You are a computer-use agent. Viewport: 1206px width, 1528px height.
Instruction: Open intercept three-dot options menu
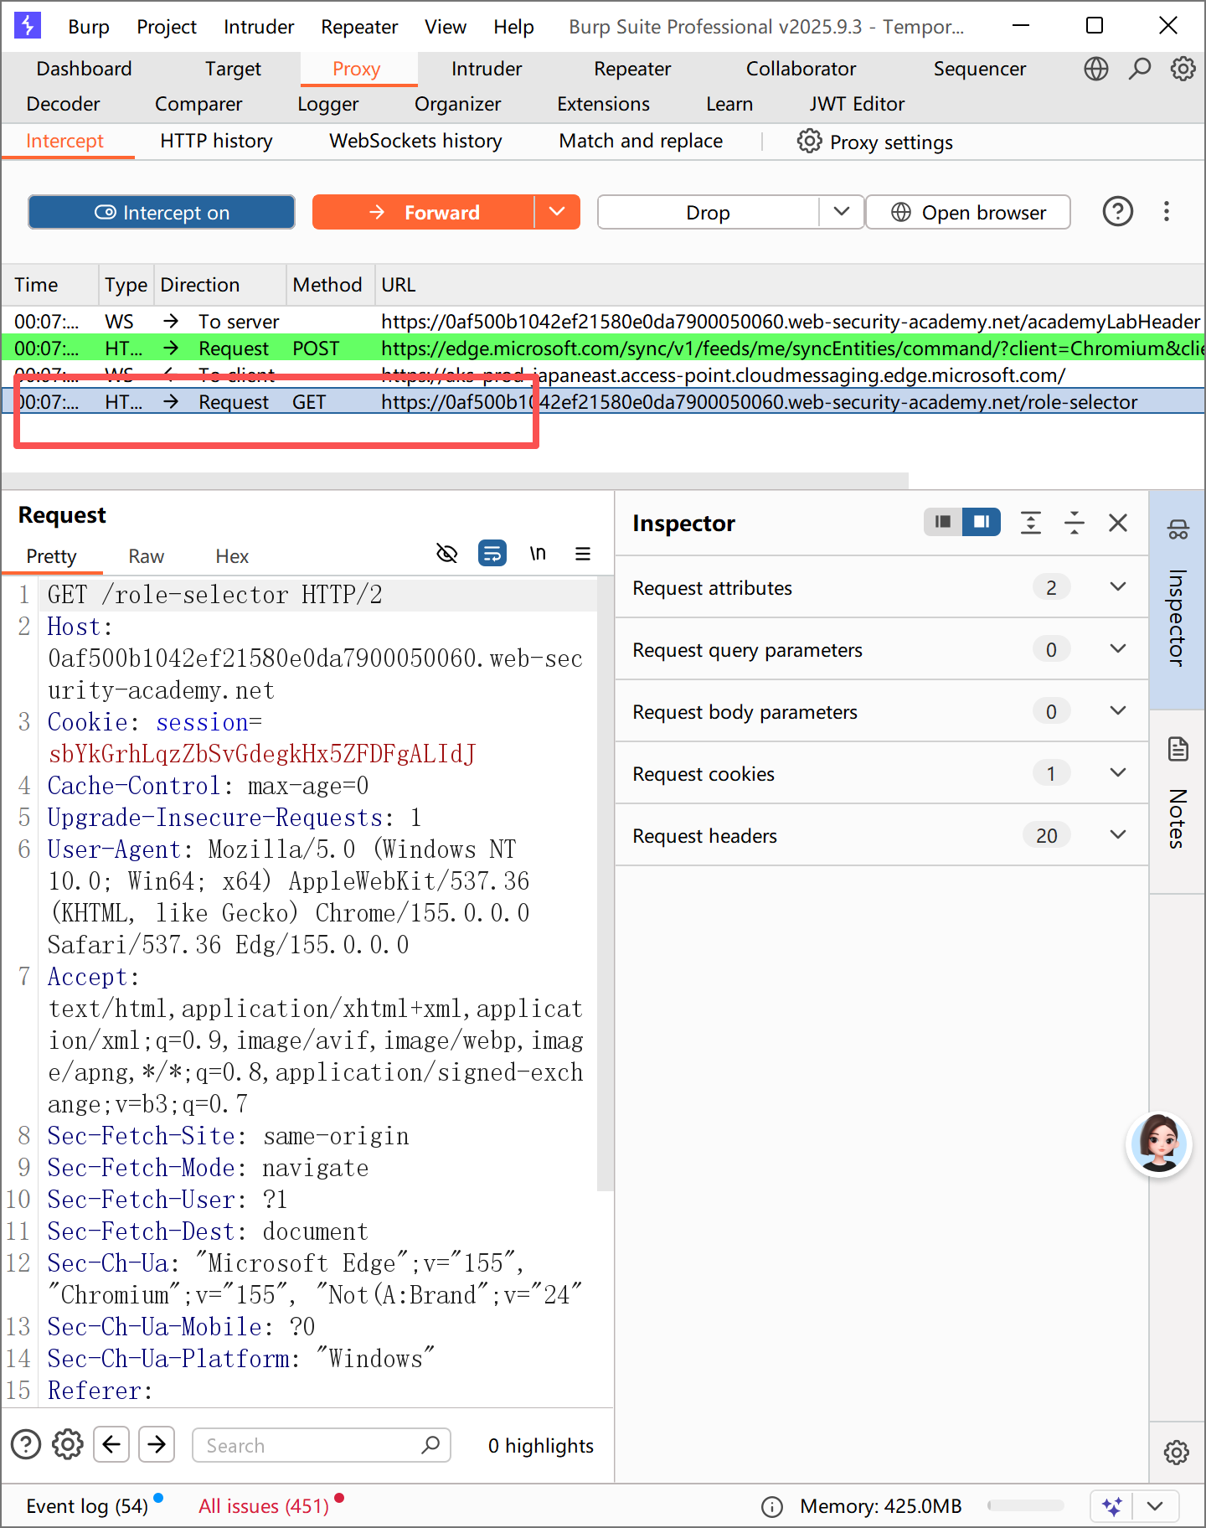pyautogui.click(x=1166, y=212)
